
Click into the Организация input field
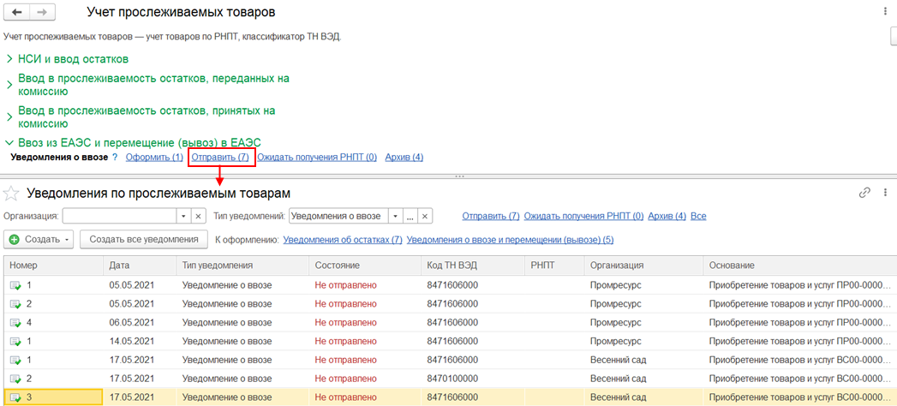click(x=119, y=216)
